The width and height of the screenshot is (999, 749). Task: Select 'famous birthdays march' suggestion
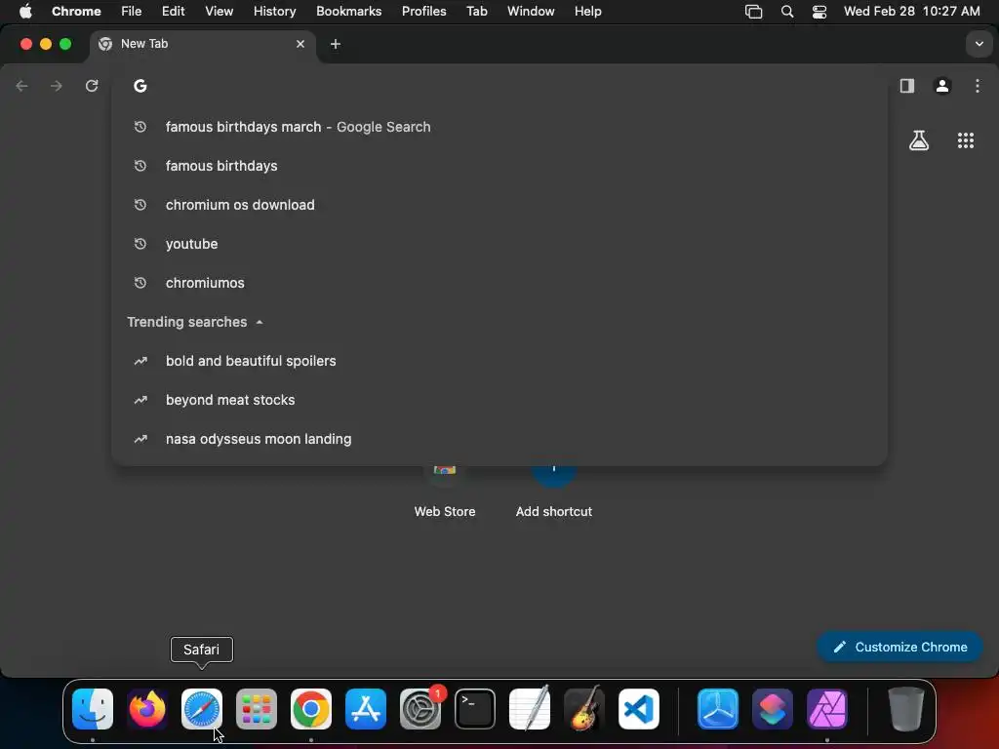[499, 127]
